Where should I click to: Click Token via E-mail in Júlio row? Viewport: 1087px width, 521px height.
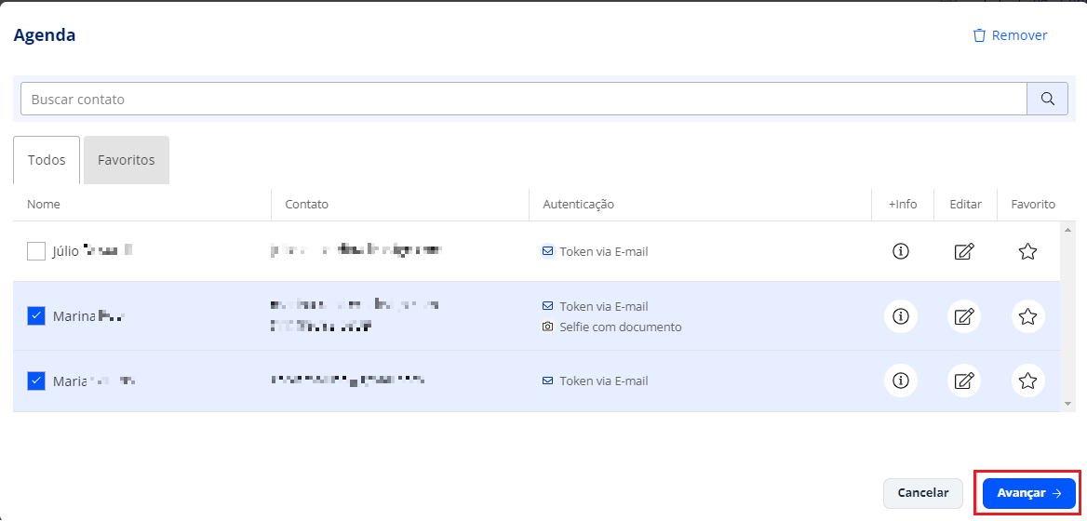click(x=604, y=251)
